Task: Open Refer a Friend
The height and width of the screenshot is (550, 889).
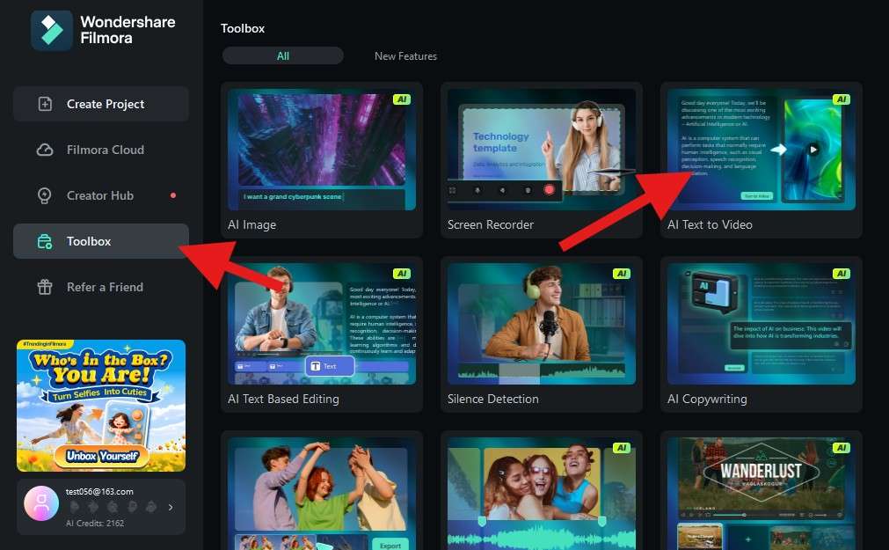Action: click(x=101, y=287)
